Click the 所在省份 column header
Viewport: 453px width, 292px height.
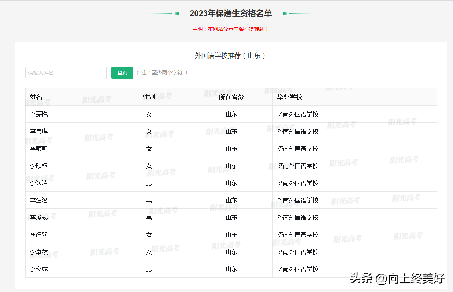(x=231, y=97)
